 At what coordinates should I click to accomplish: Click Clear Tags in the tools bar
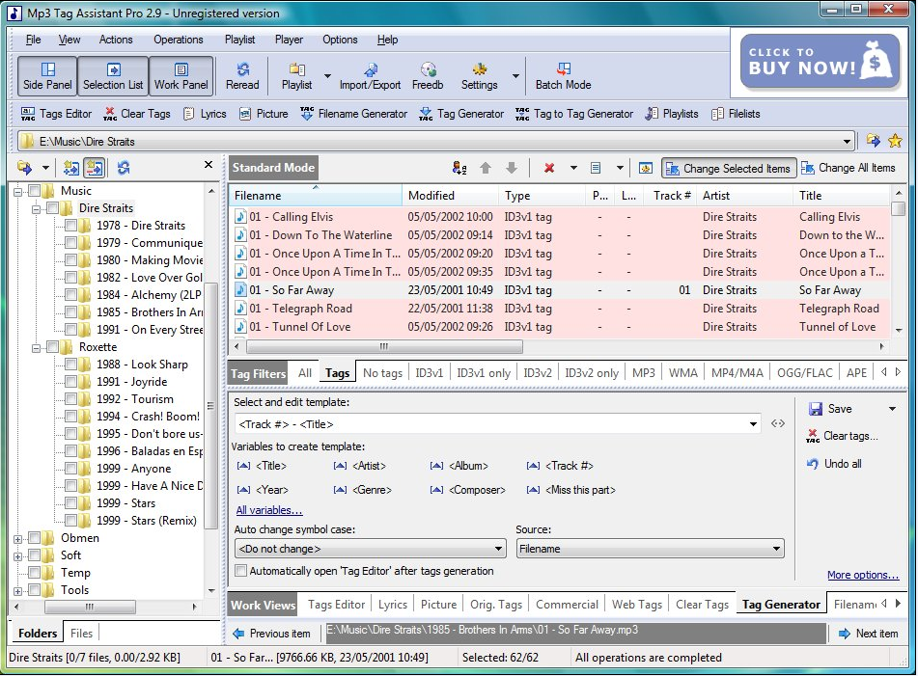137,114
